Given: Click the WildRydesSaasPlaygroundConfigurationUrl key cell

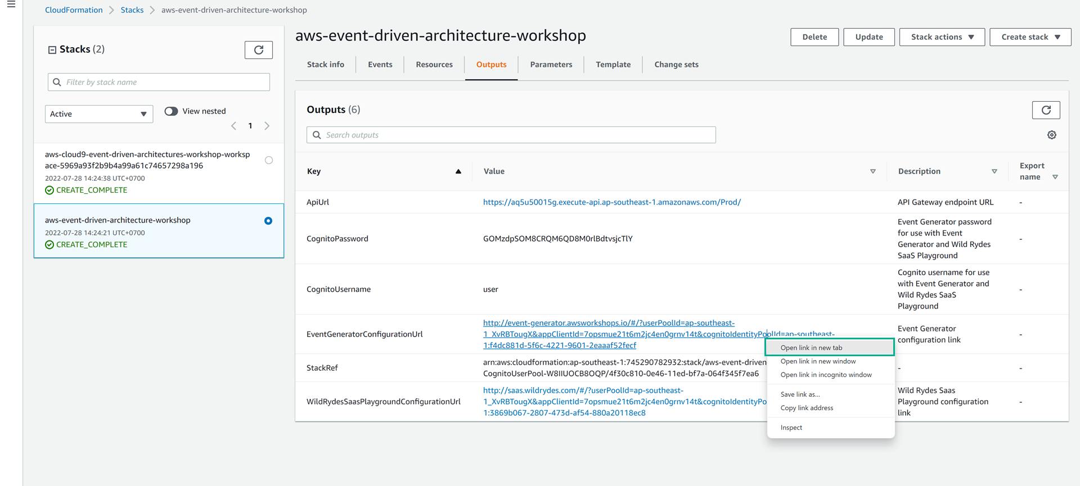Looking at the screenshot, I should click(x=384, y=402).
